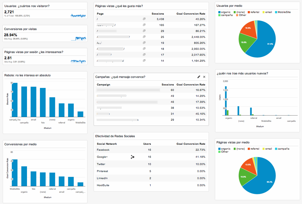302x204 pixels.
Task: Select Facebook in the social network table
Action: pos(103,150)
